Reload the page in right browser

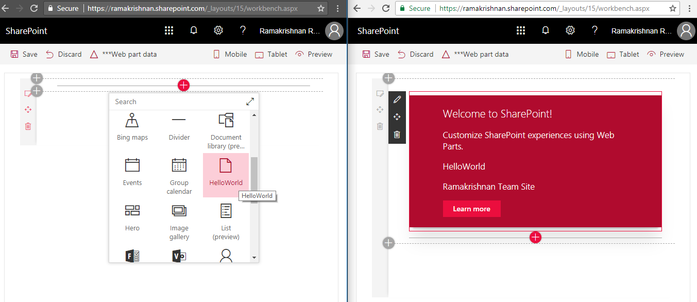pos(386,8)
